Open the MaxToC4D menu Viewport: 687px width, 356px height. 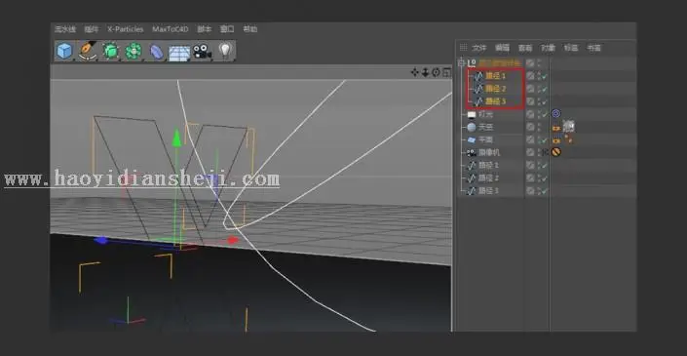(170, 29)
